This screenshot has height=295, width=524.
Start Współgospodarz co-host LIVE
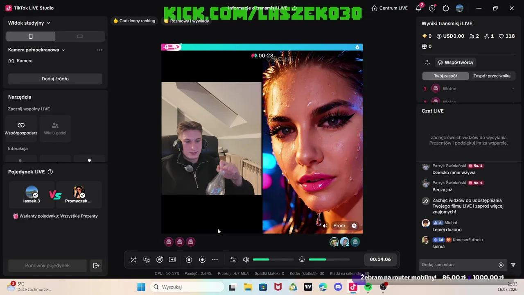[x=21, y=128]
